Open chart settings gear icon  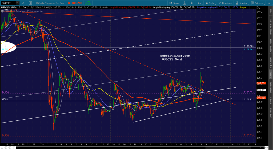pyautogui.click(x=191, y=3)
